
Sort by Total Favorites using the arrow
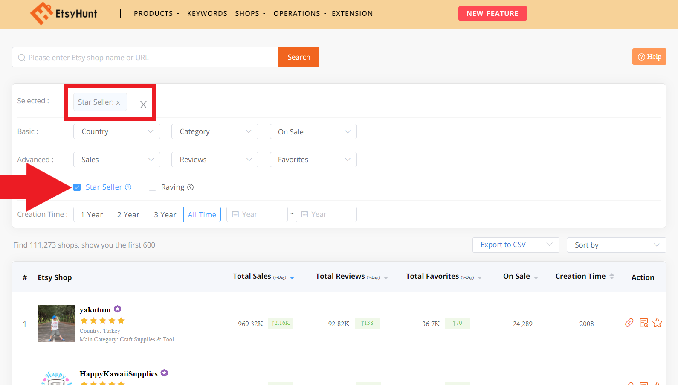tap(480, 277)
